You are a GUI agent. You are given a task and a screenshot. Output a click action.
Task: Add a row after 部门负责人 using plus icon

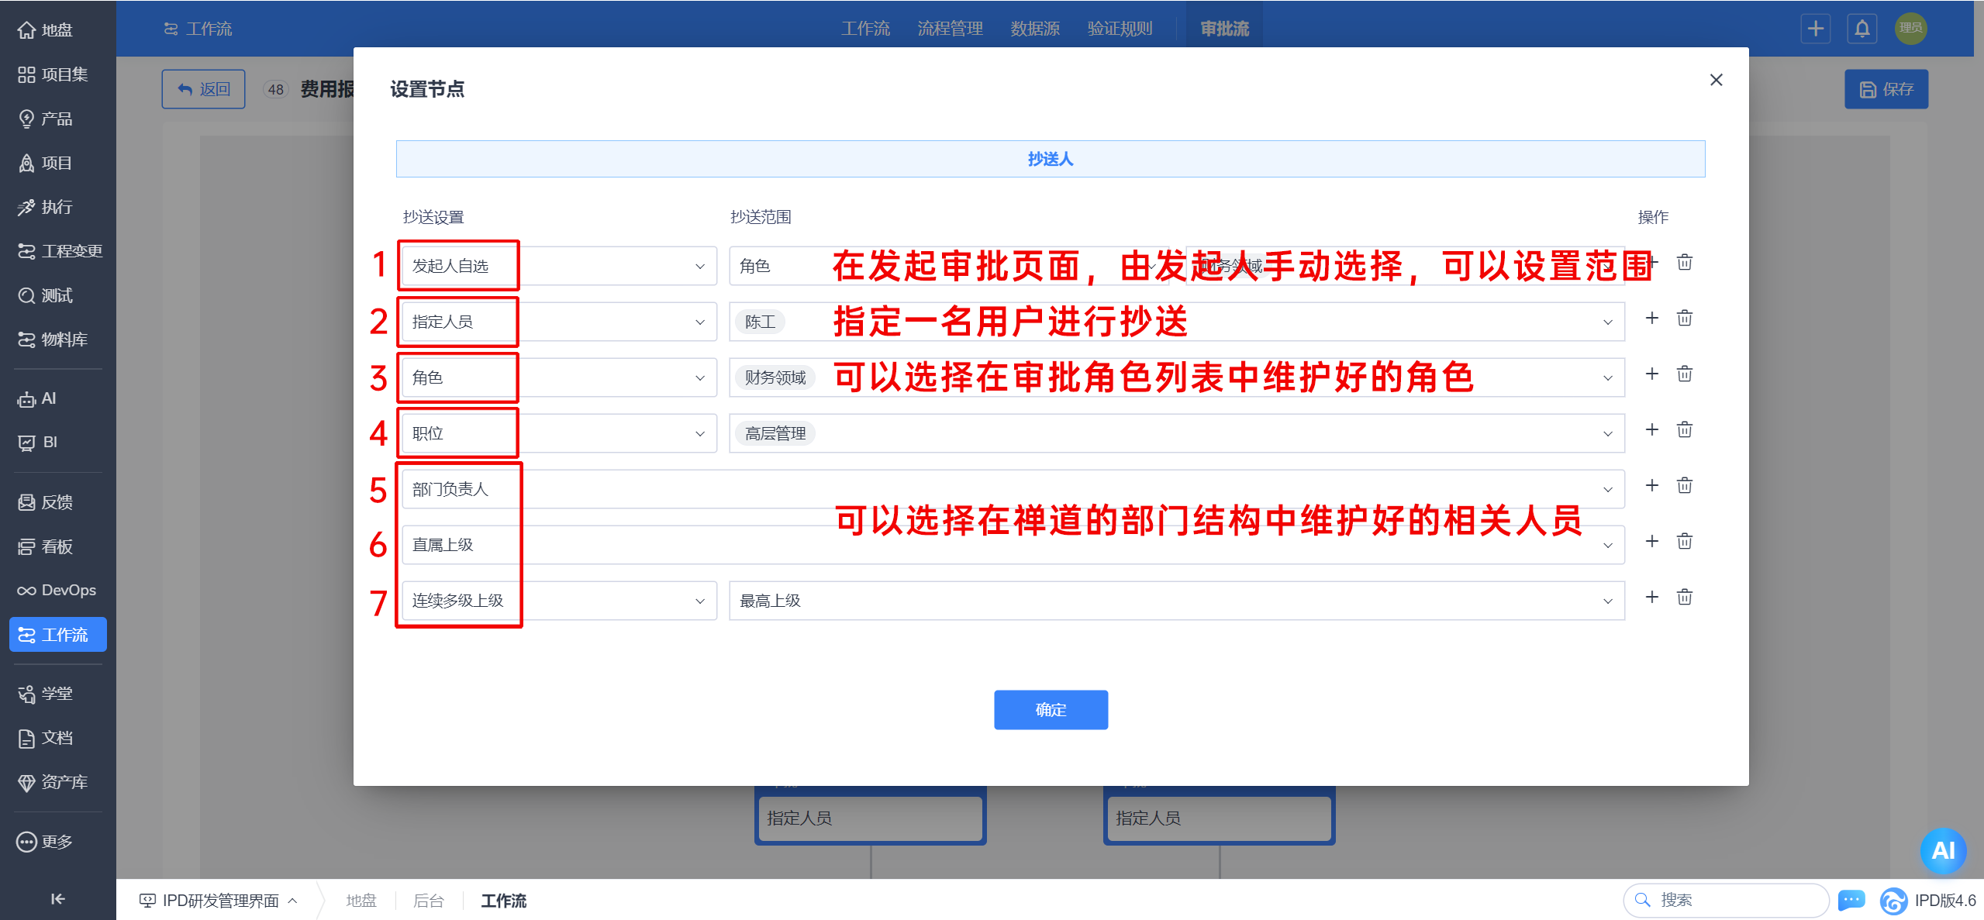point(1651,486)
